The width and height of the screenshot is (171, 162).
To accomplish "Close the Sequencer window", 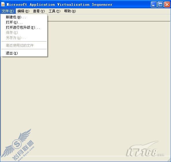I will [167, 5].
